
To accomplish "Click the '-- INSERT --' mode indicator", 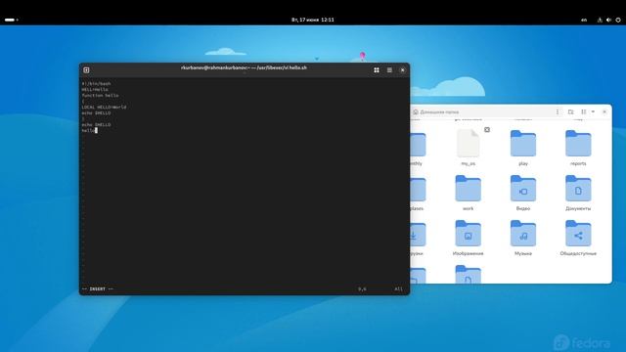I will 98,289.
